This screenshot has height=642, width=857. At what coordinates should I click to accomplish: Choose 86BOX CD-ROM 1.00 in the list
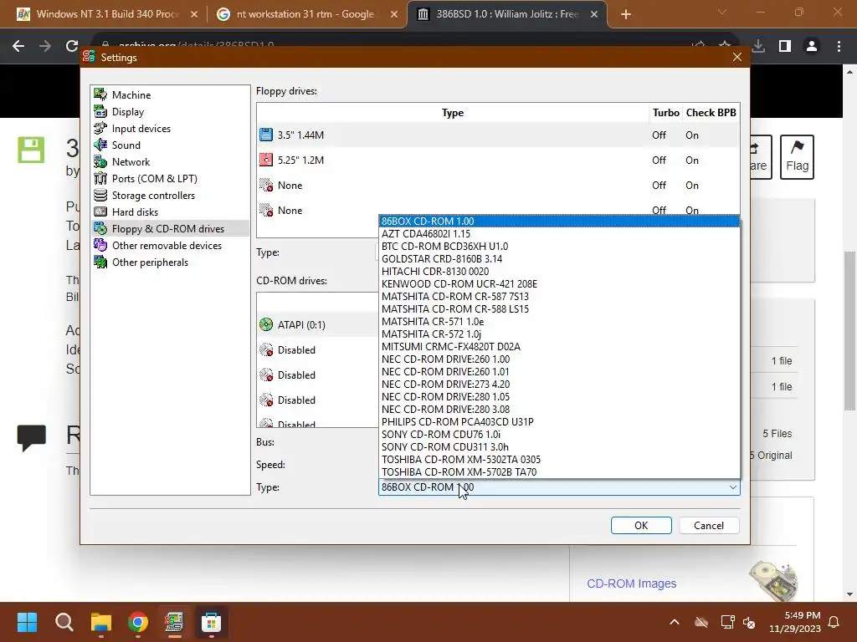coord(559,221)
